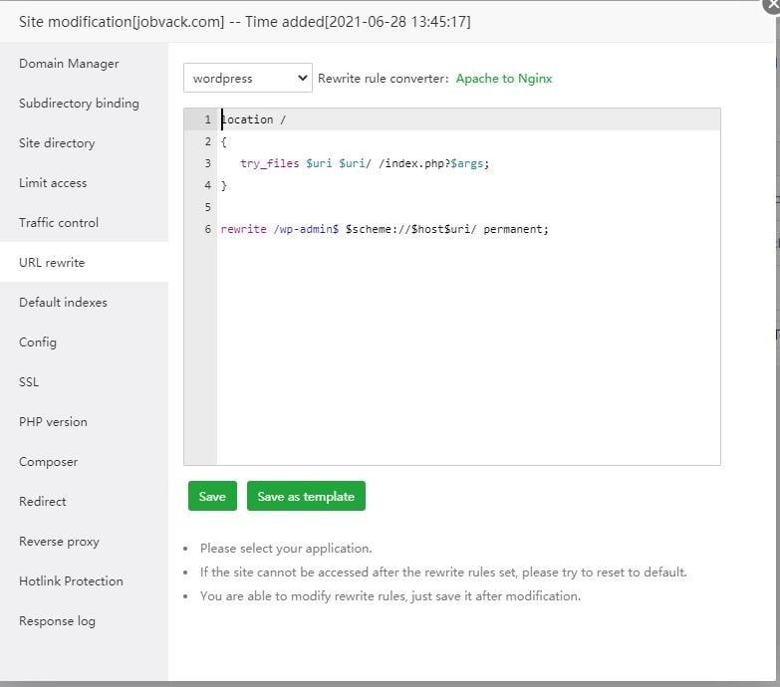
Task: Click the rewrite /wp-admin line in editor
Action: pyautogui.click(x=385, y=229)
